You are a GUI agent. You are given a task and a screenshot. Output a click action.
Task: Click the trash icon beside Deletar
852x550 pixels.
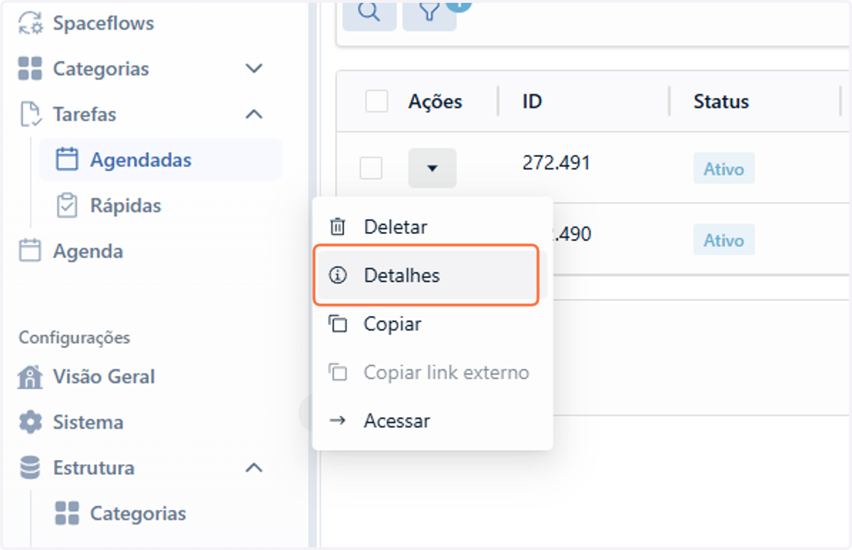point(338,227)
